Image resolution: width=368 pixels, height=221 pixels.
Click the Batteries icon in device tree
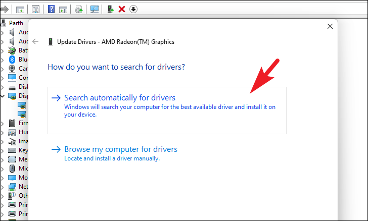click(12, 50)
